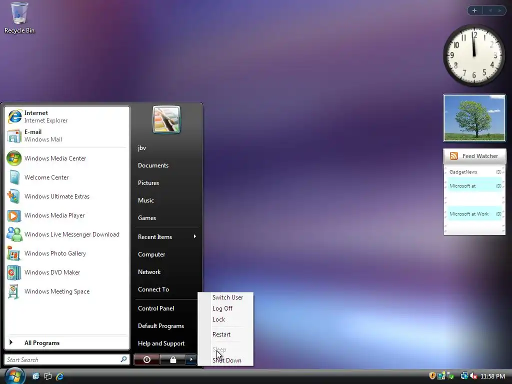Screen dimensions: 512x384
Task: Choose Switch User from the power menu
Action: pos(227,297)
